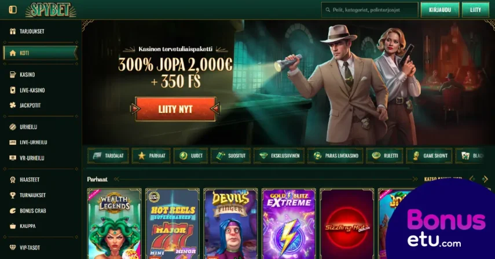This screenshot has width=495, height=259.
Task: Toggle the sidebar collapse icon
Action: (13, 10)
